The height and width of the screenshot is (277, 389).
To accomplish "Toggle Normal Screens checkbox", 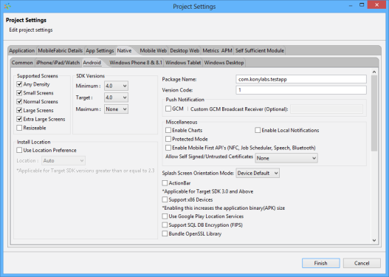I will pyautogui.click(x=19, y=101).
